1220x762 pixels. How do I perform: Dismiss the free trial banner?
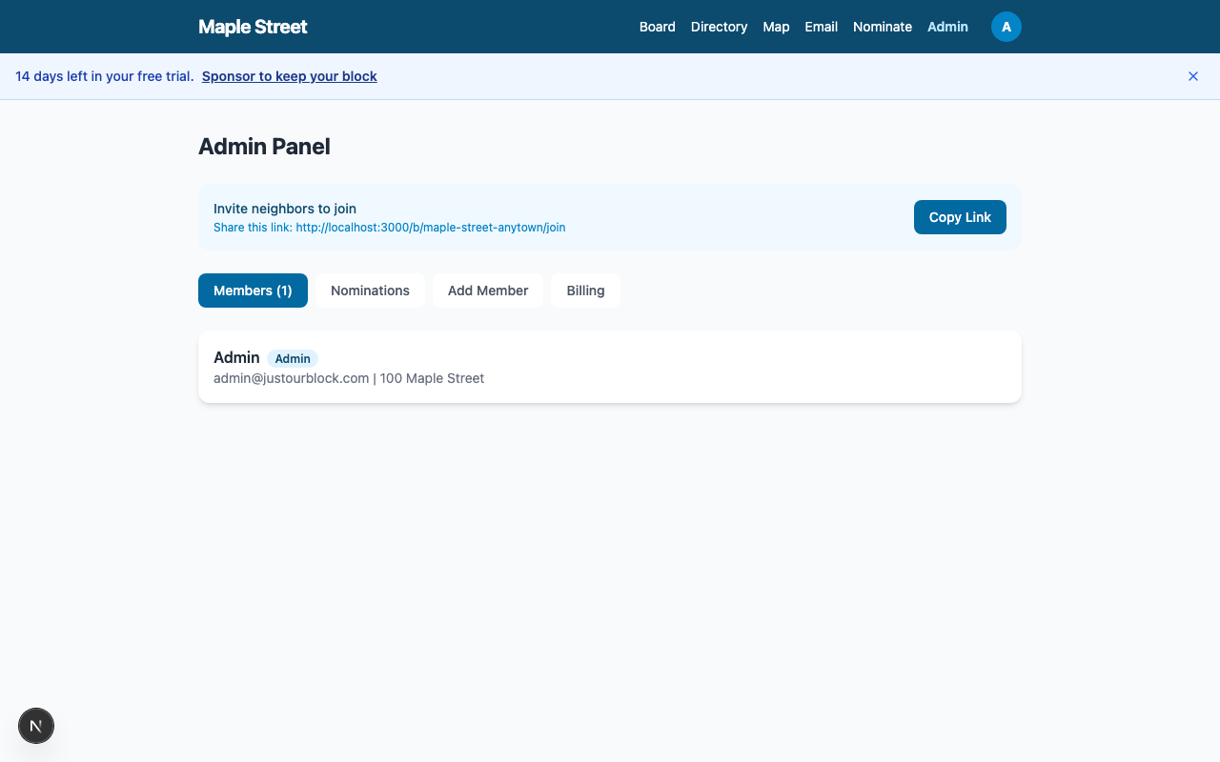click(x=1192, y=76)
